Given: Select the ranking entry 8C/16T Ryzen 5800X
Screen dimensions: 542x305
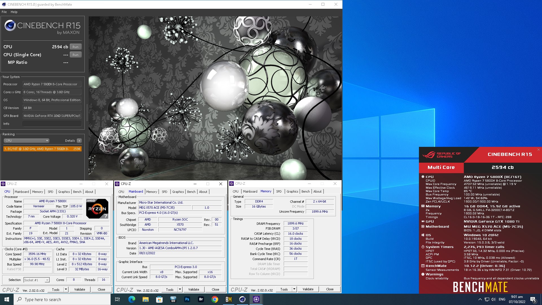Looking at the screenshot, I should (42, 149).
